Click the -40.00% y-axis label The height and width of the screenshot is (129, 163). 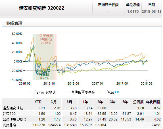[16, 80]
